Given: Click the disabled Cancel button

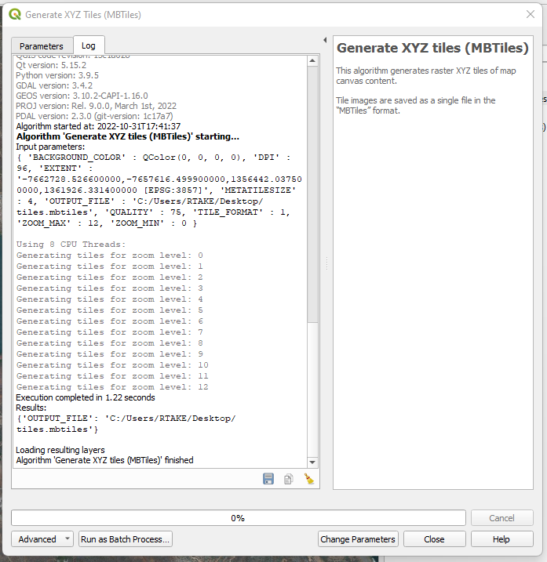Looking at the screenshot, I should coord(501,518).
